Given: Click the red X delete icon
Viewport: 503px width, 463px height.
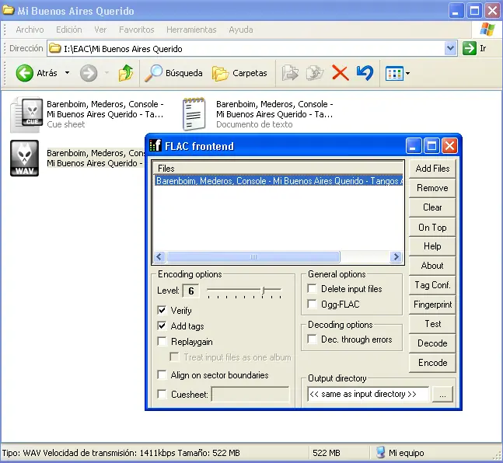Looking at the screenshot, I should pyautogui.click(x=340, y=73).
